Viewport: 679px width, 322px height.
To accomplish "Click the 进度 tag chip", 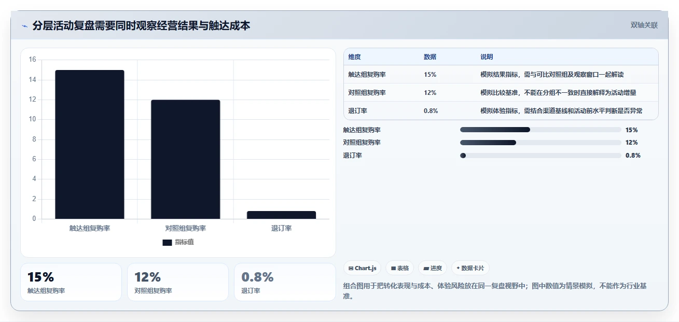I will coord(433,268).
